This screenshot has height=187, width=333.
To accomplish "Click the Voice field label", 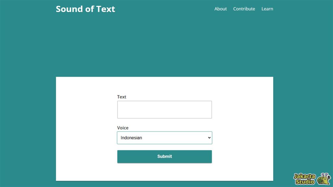I will [123, 128].
